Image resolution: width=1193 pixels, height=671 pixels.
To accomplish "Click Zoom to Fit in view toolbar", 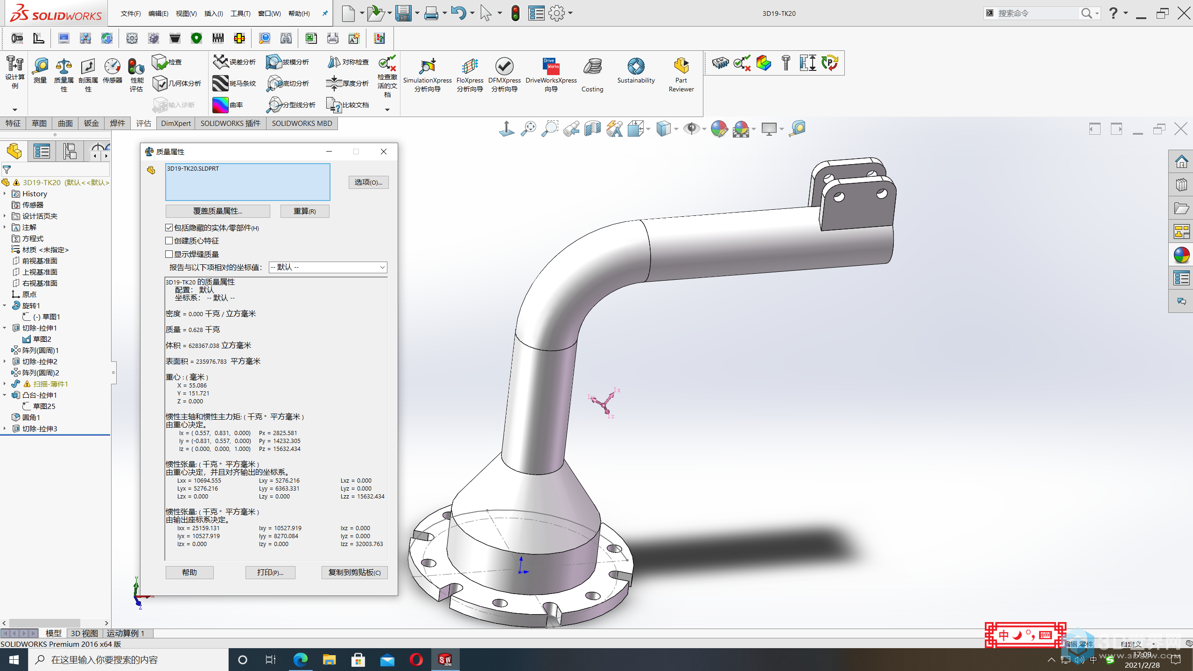I will (x=528, y=128).
